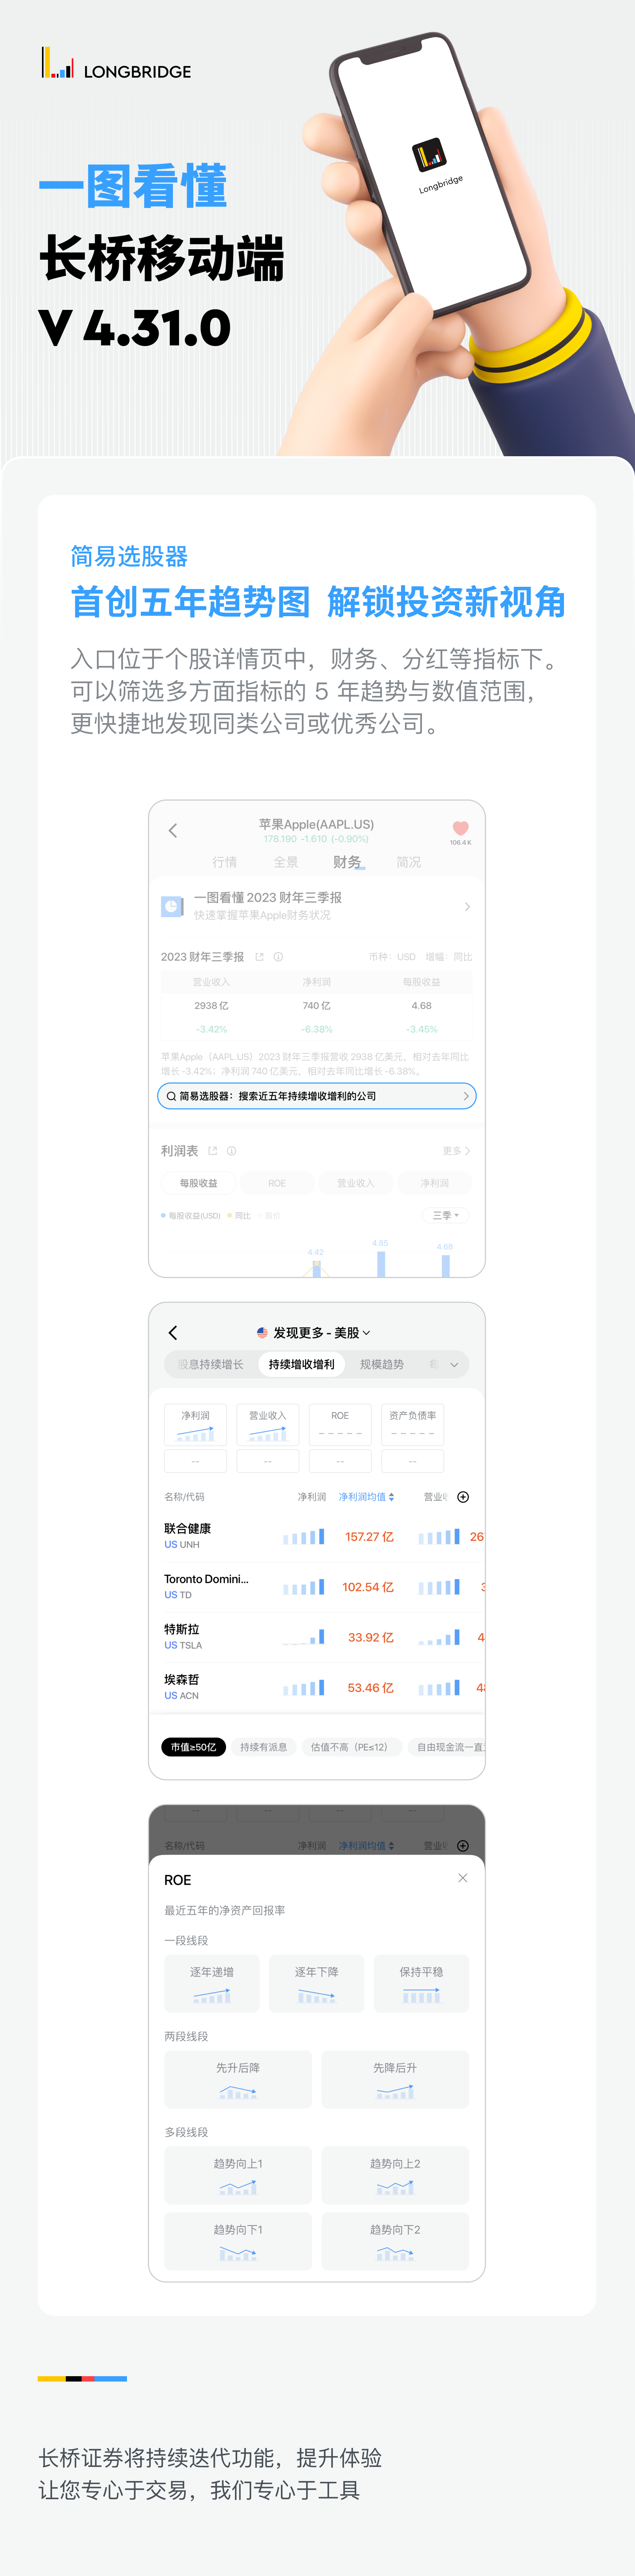Disable the 市值≥50亿 filter chip

click(194, 1747)
